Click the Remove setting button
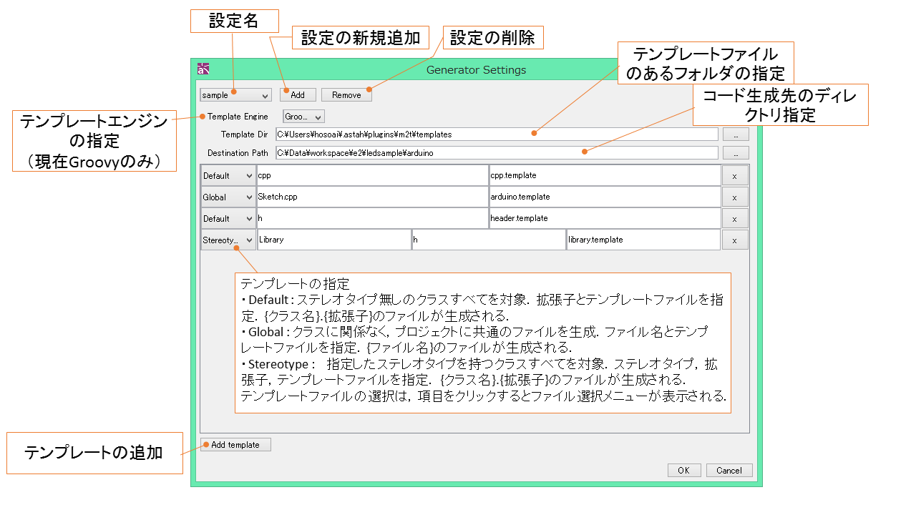 pyautogui.click(x=346, y=94)
